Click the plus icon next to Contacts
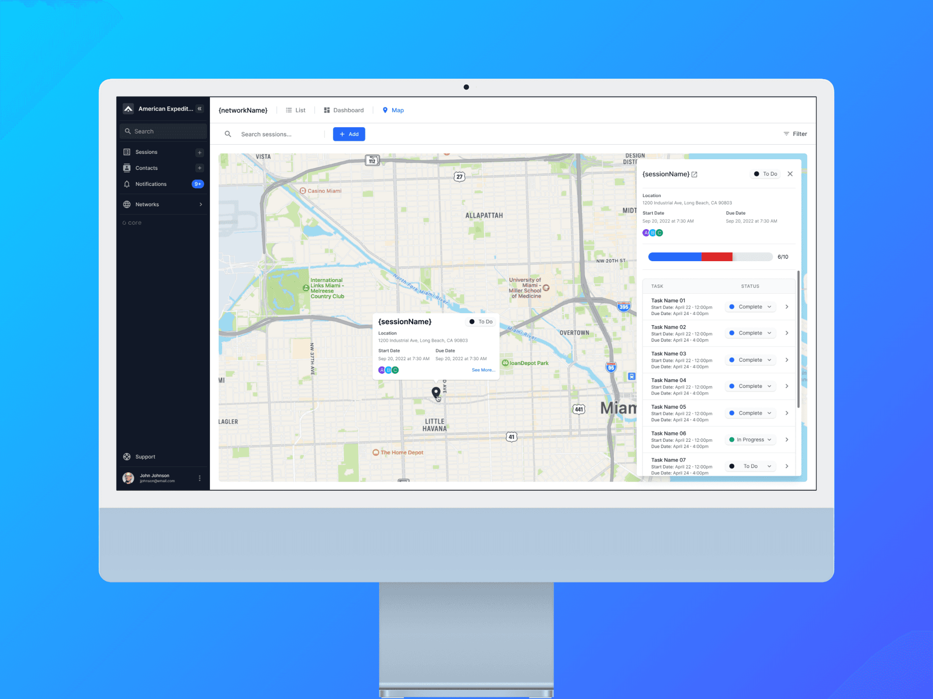The height and width of the screenshot is (699, 933). [x=199, y=168]
